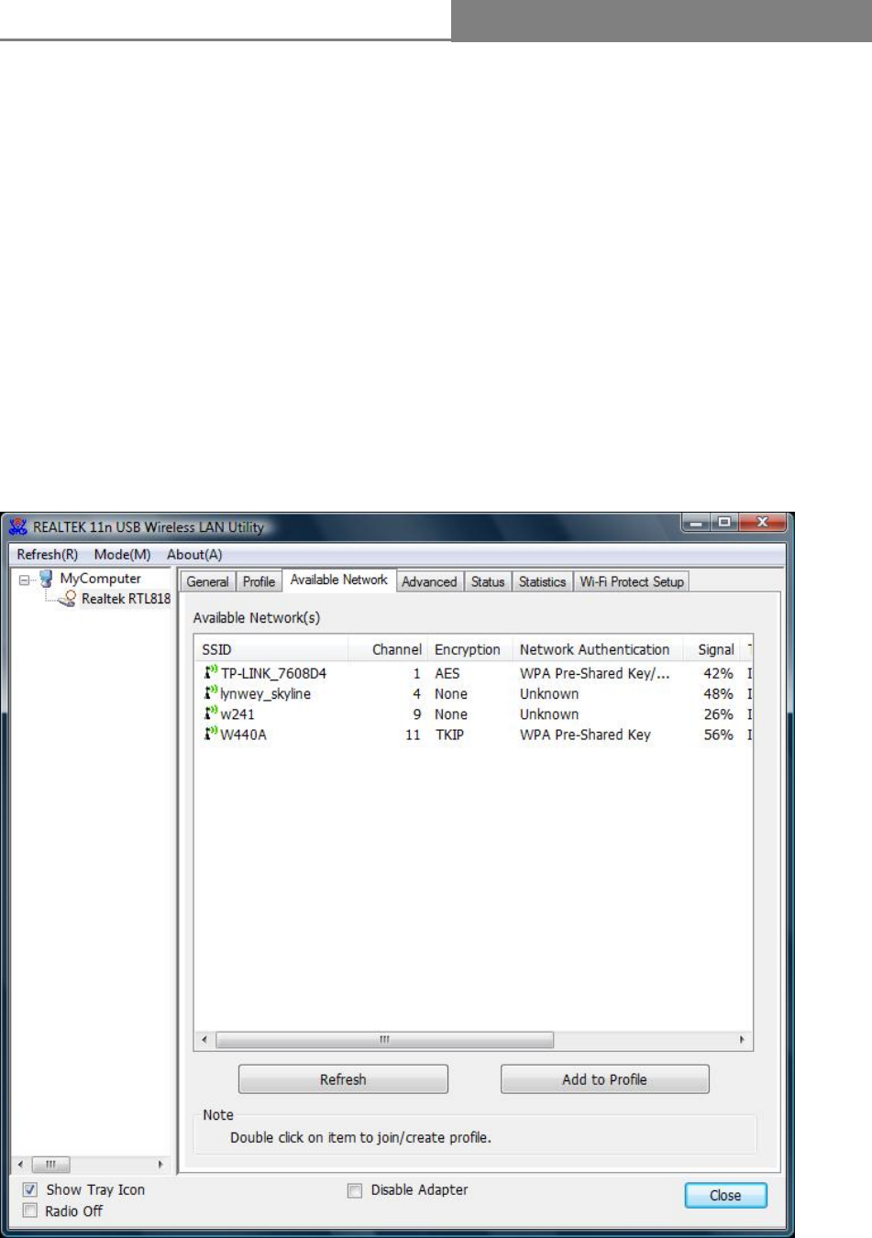Click the 48% signal value
This screenshot has height=1238, width=872.
click(718, 694)
